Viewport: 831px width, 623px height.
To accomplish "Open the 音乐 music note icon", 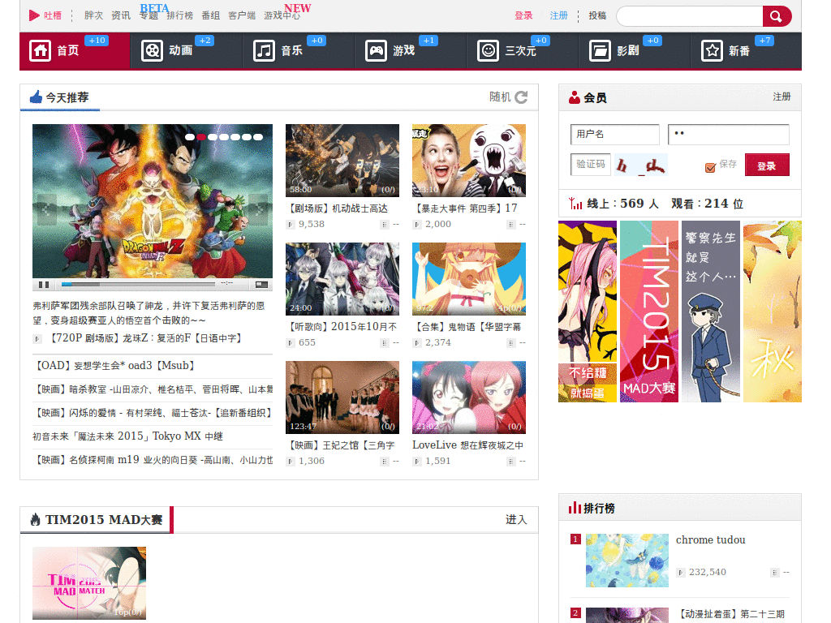I will coord(264,51).
